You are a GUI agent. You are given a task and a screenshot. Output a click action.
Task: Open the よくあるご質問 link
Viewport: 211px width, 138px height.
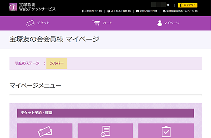point(119,11)
